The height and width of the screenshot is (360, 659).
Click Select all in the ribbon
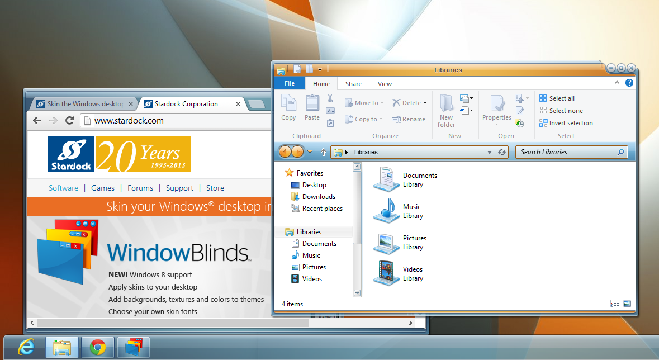point(557,98)
